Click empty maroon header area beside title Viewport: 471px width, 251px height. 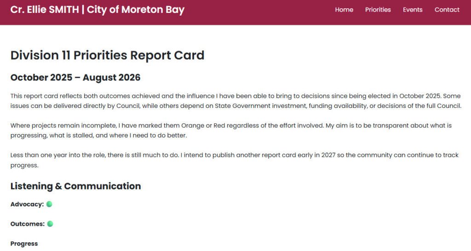(x=258, y=12)
